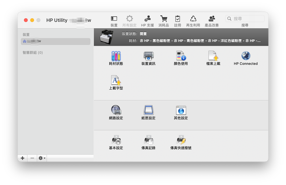Screen dimensions: 286x185
Task: Click the 裝置 sidebar section header
Action: click(x=26, y=35)
